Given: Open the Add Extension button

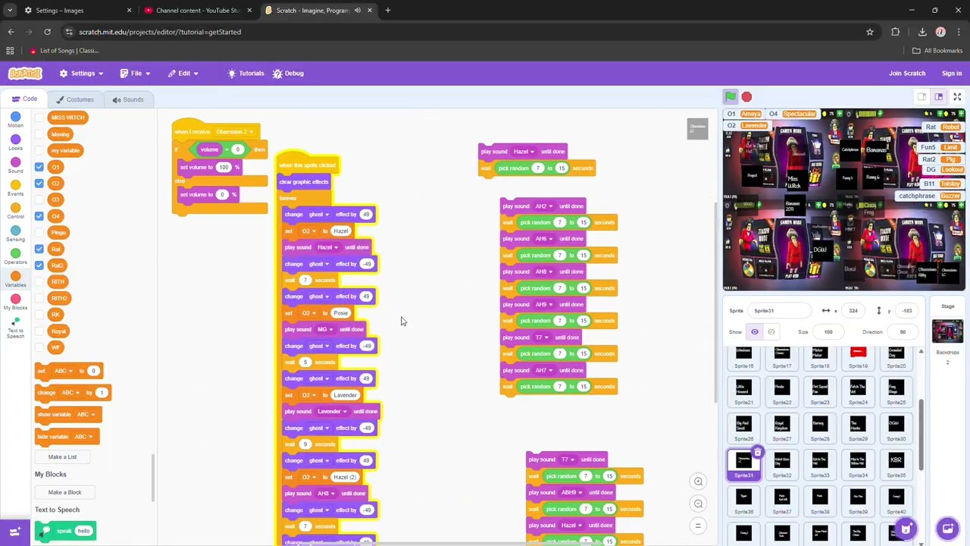Looking at the screenshot, I should tap(14, 532).
